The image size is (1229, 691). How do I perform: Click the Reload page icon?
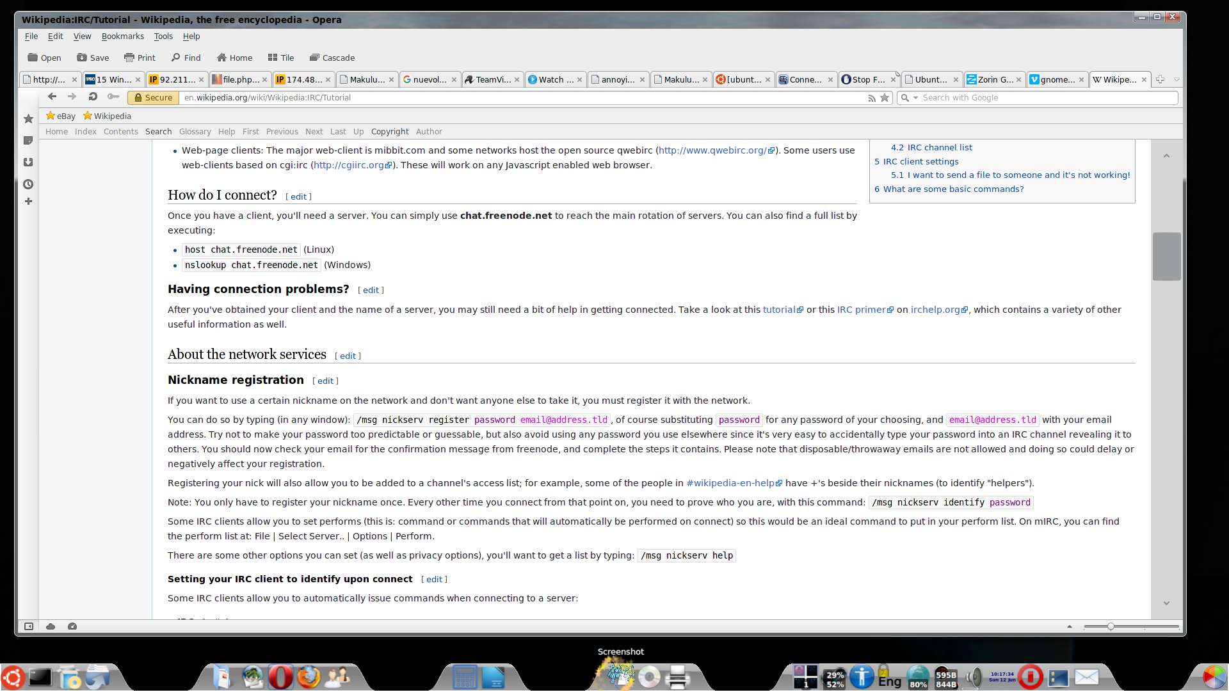(93, 97)
